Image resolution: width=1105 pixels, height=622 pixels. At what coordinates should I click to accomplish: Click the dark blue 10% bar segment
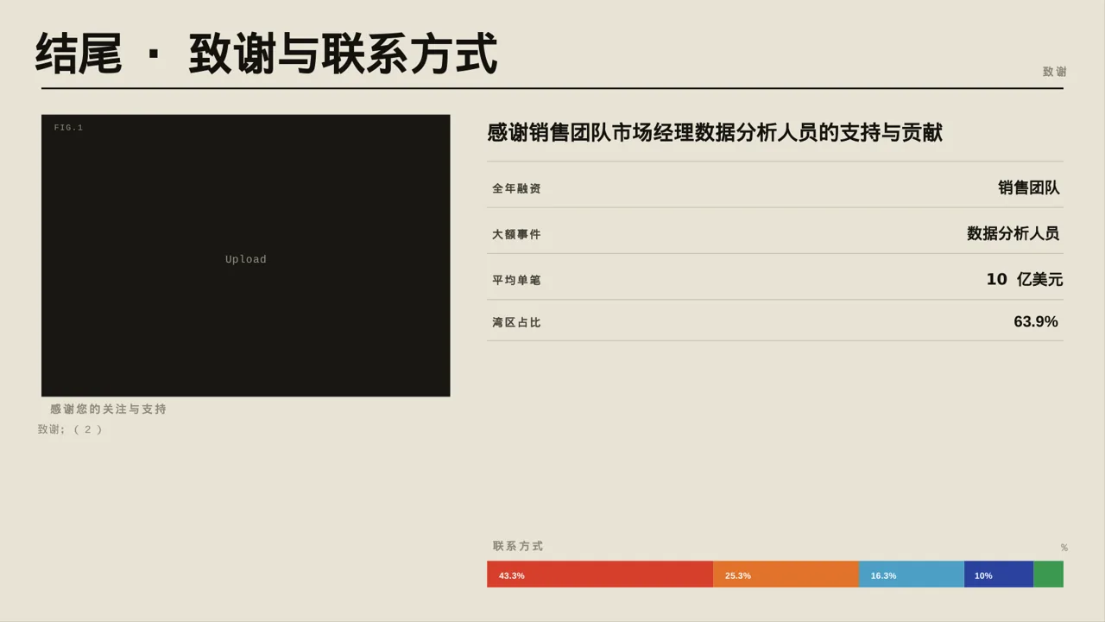click(x=999, y=574)
